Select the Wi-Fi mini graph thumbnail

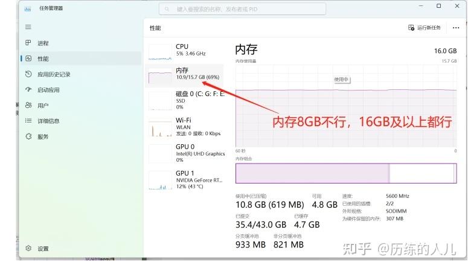(x=160, y=128)
